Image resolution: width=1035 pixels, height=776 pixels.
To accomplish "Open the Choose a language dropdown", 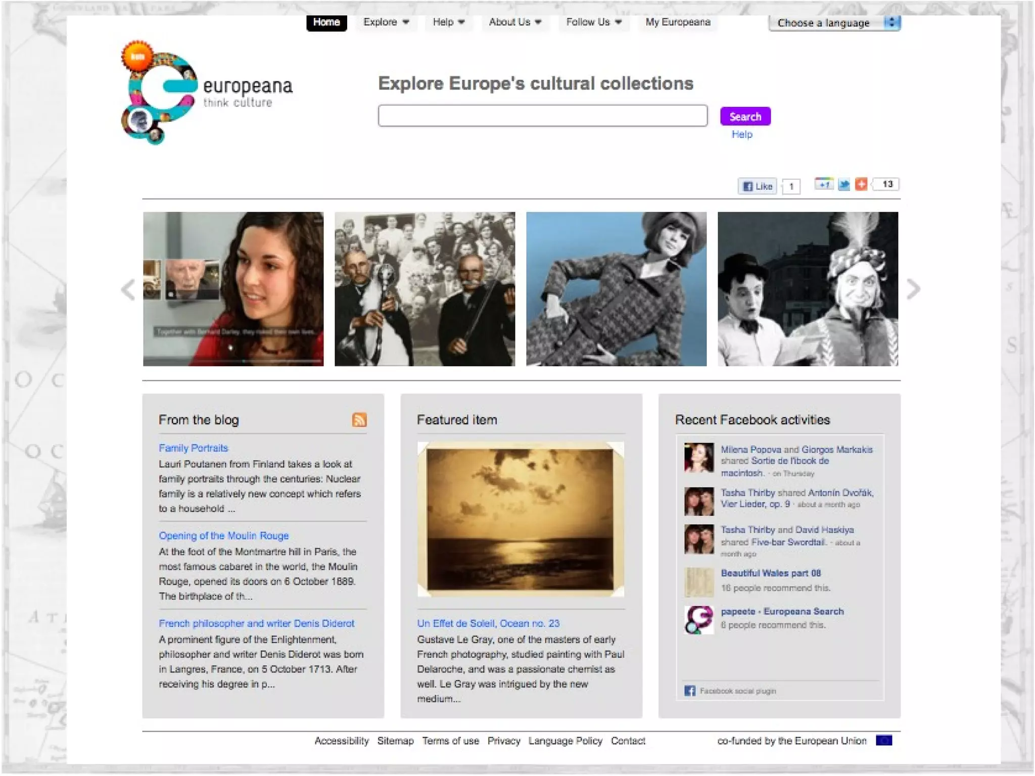I will (x=834, y=23).
